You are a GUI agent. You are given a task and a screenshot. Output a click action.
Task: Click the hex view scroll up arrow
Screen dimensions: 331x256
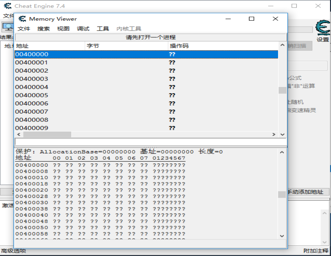point(282,152)
